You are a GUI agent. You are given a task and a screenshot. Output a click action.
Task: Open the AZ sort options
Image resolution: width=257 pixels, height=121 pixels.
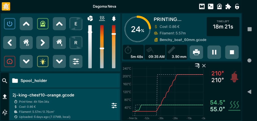pyautogui.click(x=5, y=112)
